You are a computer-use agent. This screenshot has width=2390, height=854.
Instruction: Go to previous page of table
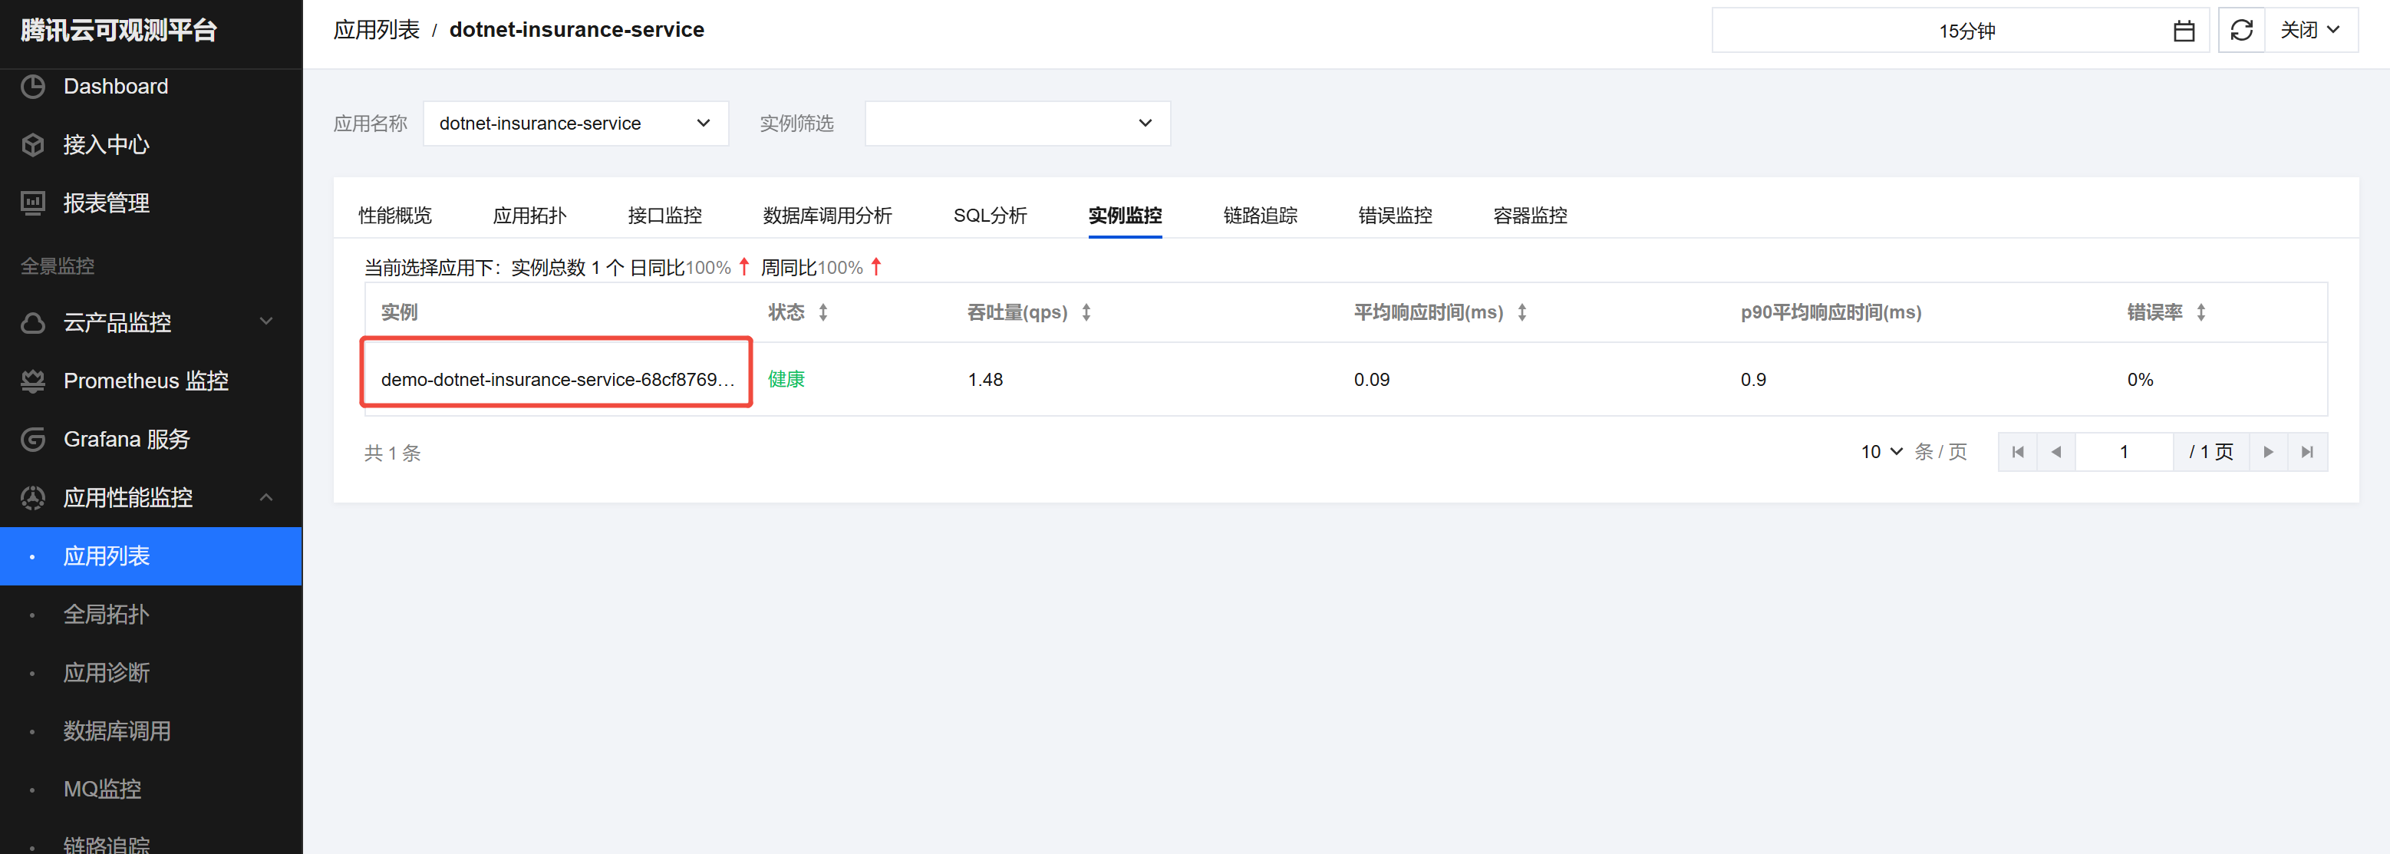2056,452
